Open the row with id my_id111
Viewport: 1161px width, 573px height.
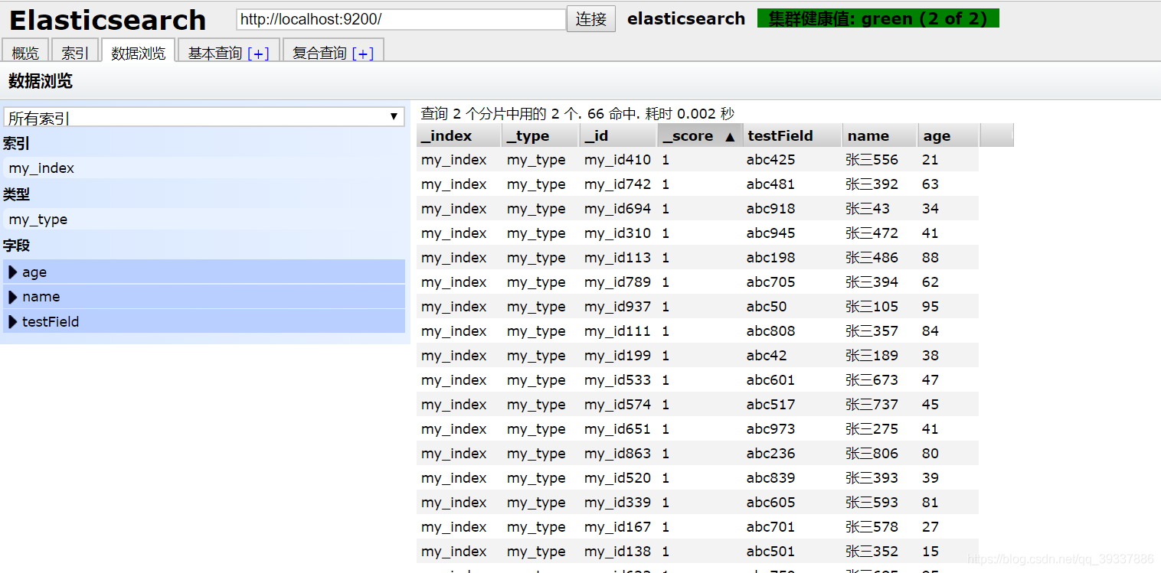coord(697,331)
